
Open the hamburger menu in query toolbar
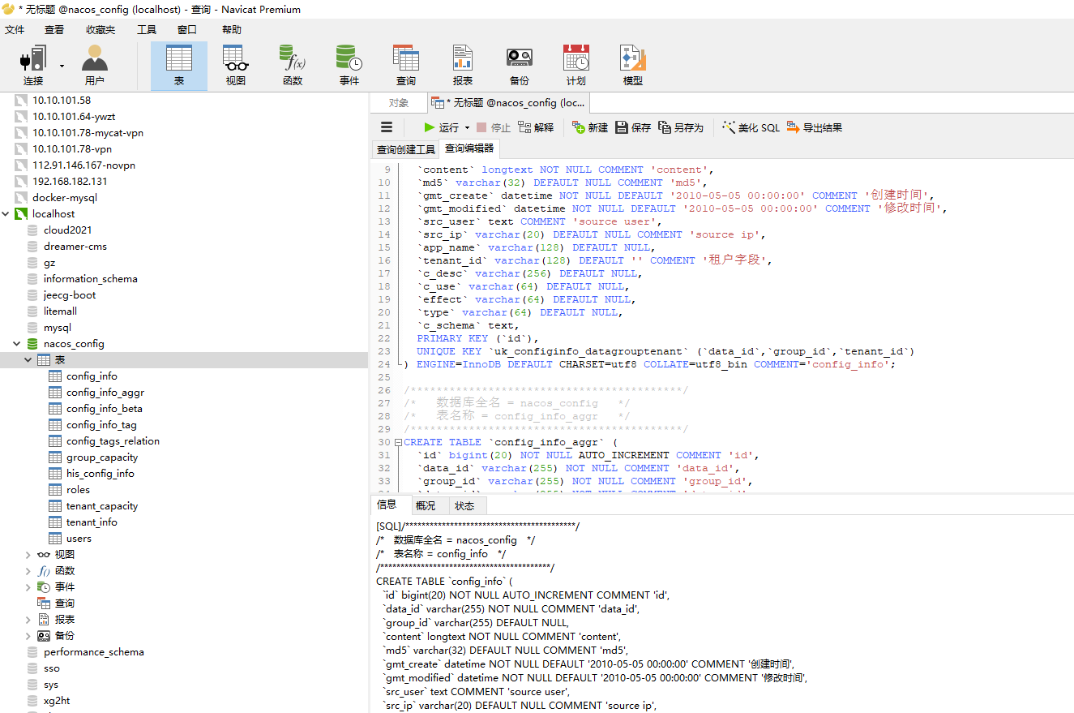[x=387, y=127]
